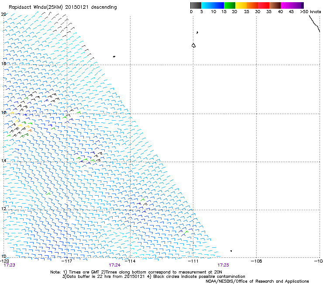323x284 pixels.
Task: Click the island outline near longitude -111
Action: [x=193, y=45]
